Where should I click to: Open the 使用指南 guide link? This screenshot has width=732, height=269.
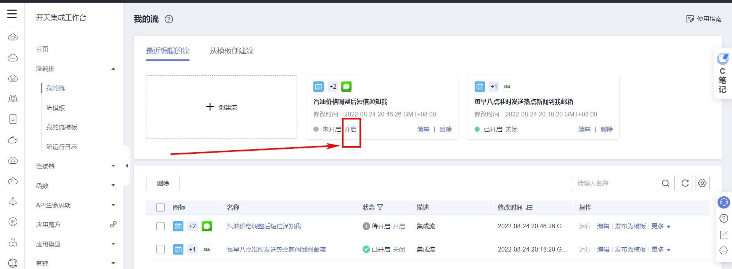tap(704, 19)
